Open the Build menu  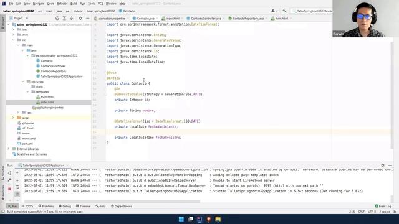pyautogui.click(x=74, y=4)
